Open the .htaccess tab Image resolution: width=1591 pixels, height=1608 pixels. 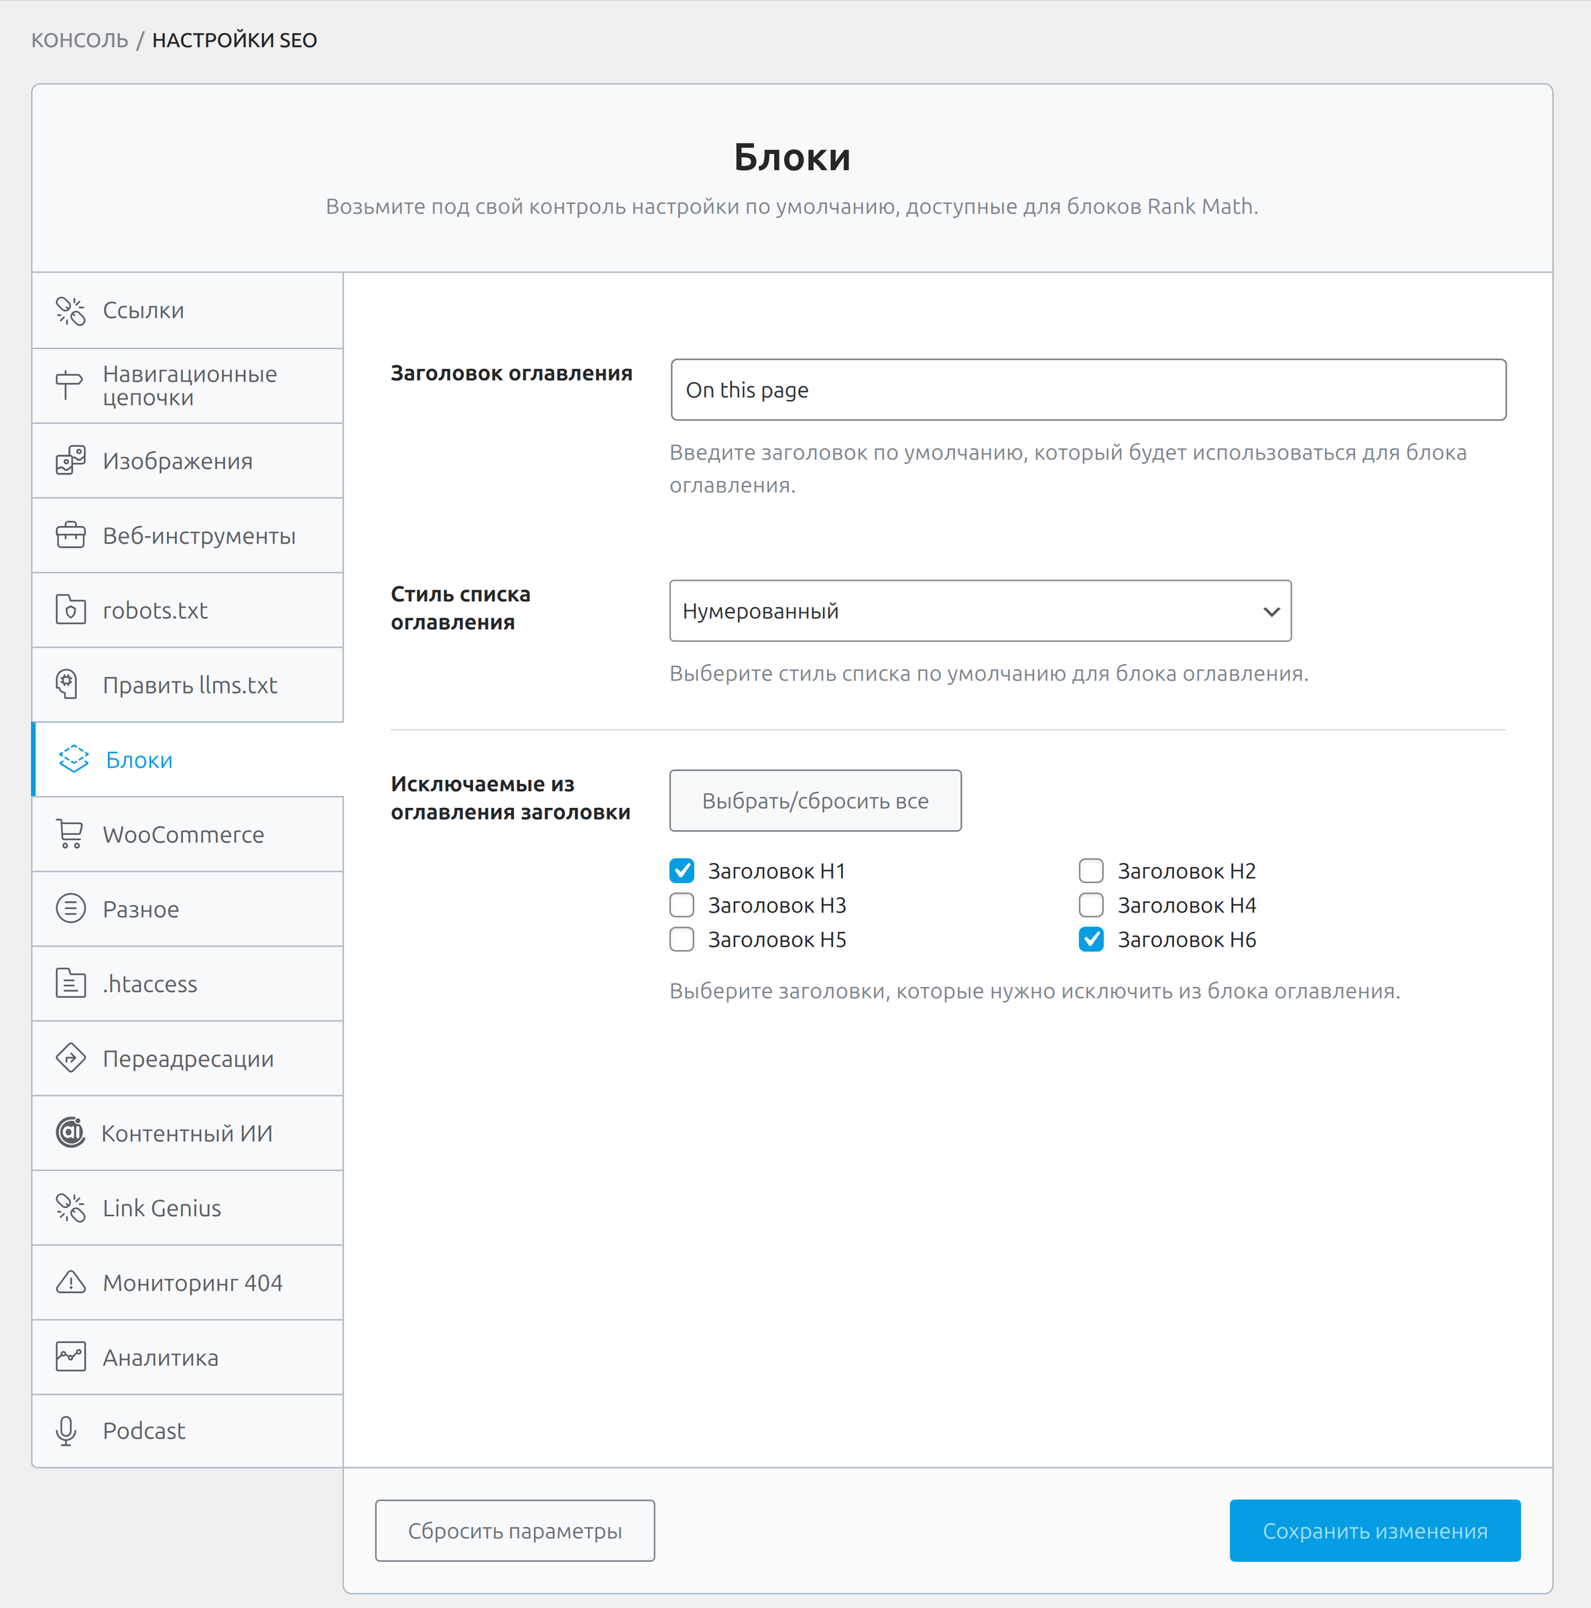coord(188,983)
